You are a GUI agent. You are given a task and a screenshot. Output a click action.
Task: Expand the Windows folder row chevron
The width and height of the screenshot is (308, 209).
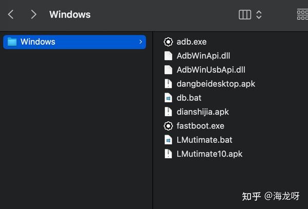tap(141, 42)
